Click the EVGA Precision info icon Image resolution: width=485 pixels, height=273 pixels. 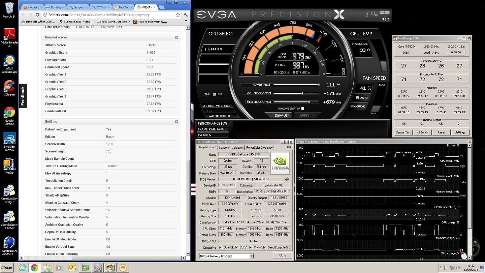pos(367,14)
